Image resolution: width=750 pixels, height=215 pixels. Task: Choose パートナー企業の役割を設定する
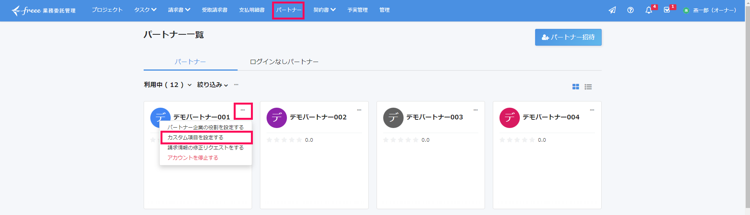click(x=206, y=127)
